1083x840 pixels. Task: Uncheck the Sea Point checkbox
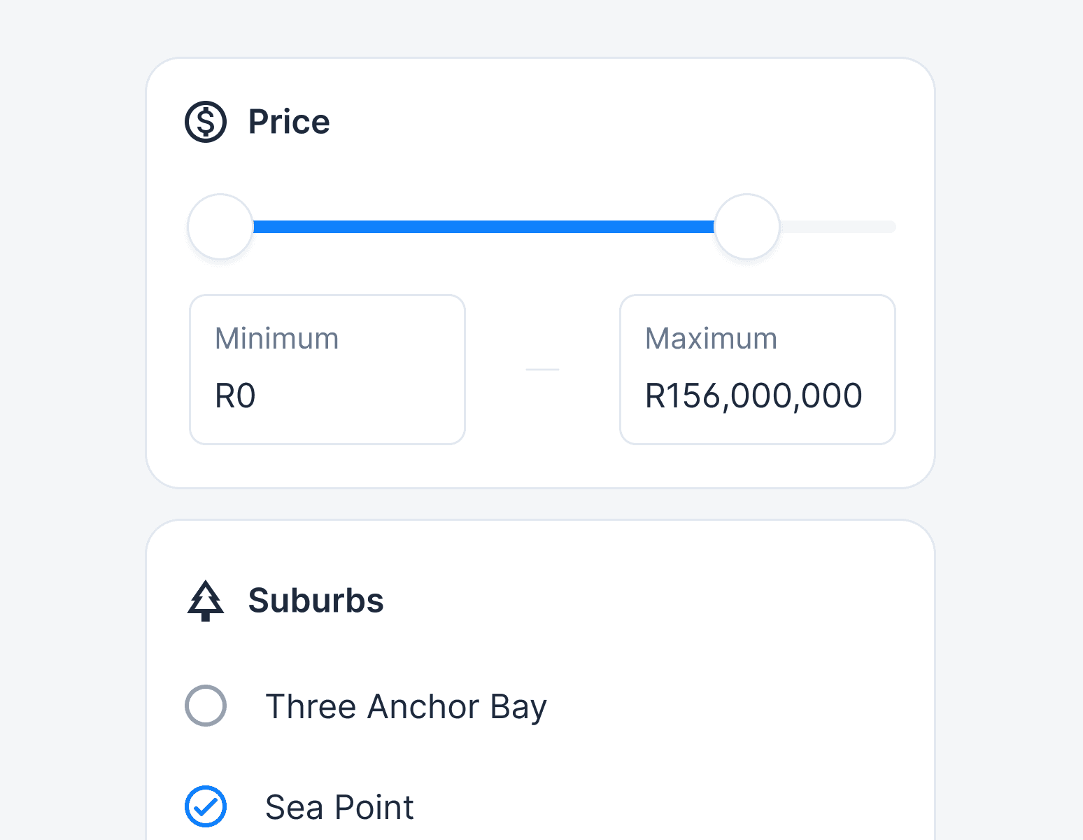(206, 806)
